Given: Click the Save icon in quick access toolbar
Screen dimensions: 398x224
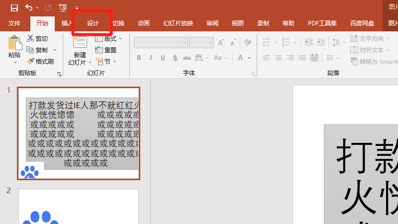Looking at the screenshot, I should pyautogui.click(x=14, y=7).
